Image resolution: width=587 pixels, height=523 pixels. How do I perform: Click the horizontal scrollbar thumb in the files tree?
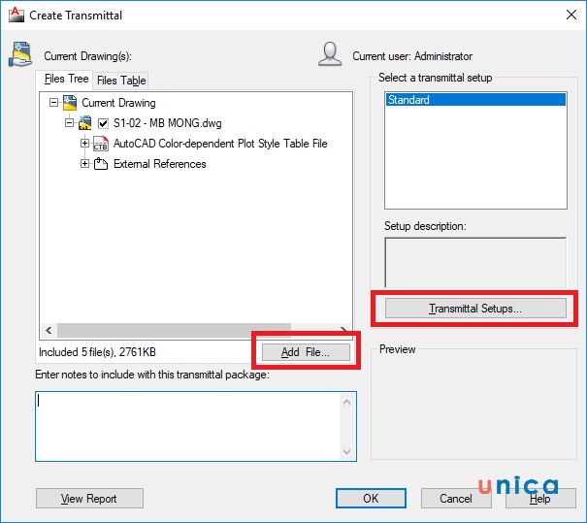click(174, 330)
